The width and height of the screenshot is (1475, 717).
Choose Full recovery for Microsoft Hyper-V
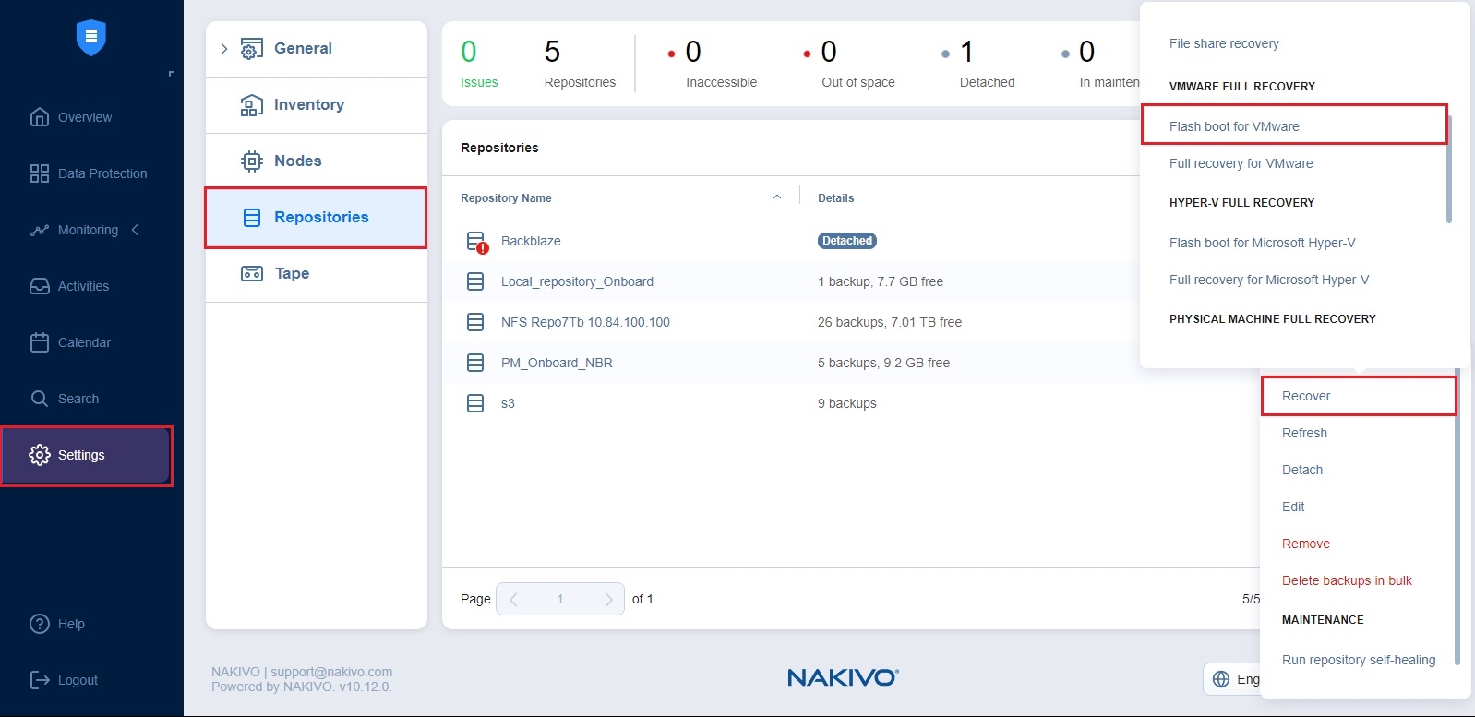tap(1268, 280)
